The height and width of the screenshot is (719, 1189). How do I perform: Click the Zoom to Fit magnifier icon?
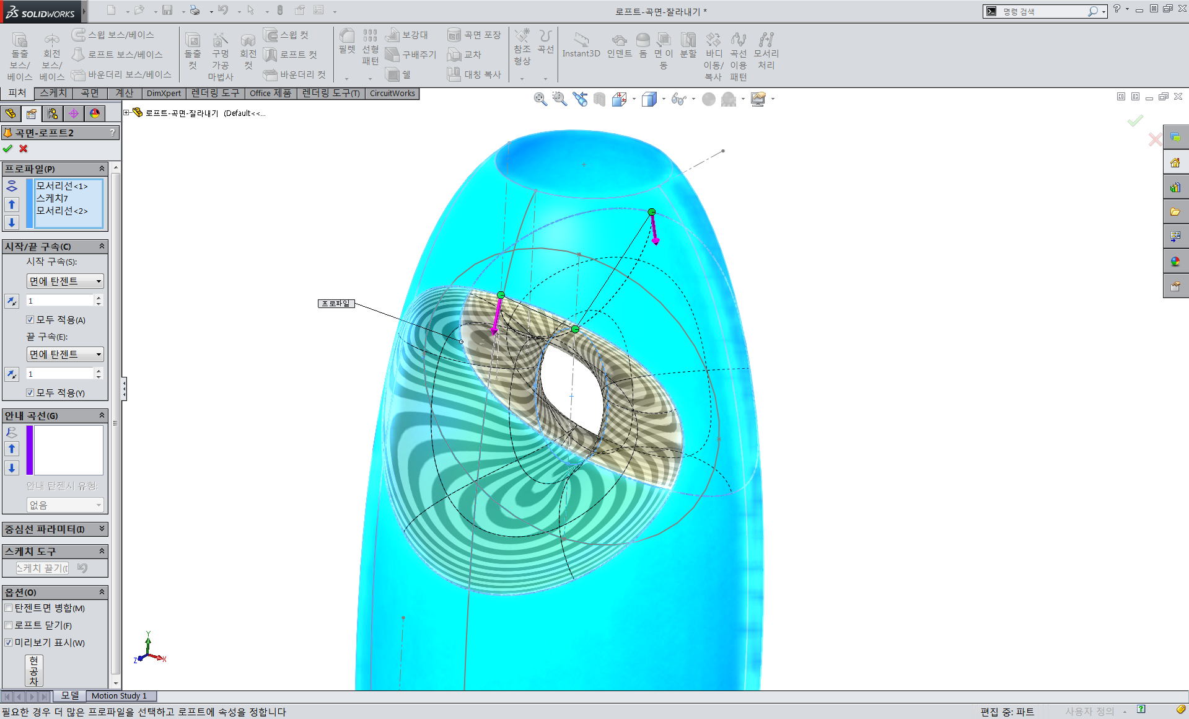tap(540, 99)
